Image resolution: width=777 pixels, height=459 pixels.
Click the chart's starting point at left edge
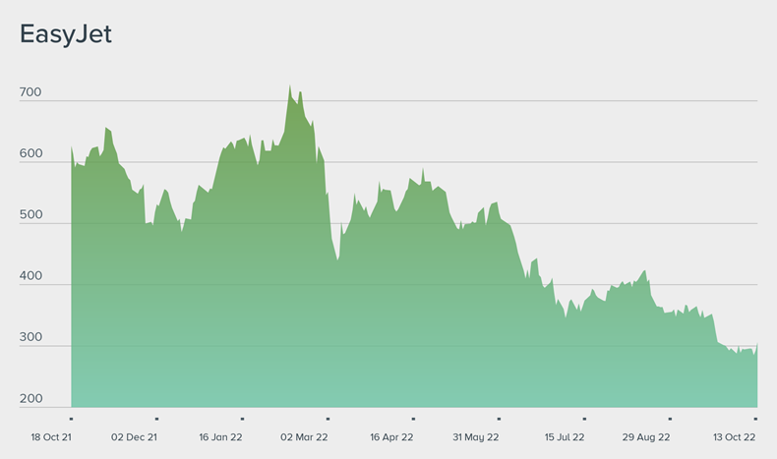tap(72, 147)
